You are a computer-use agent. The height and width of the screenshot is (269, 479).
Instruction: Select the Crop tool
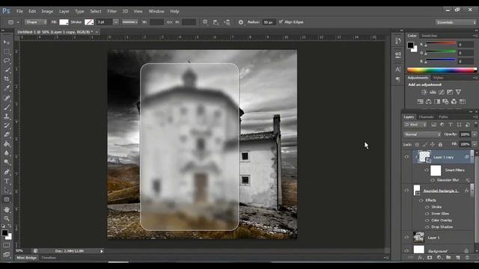coord(7,78)
